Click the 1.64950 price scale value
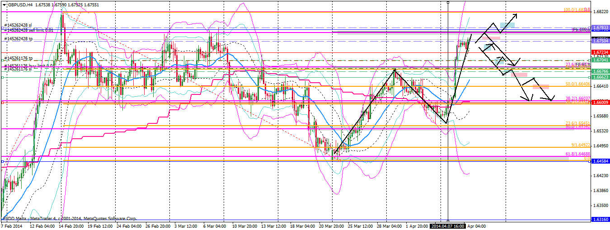610x230 pixels. coord(601,146)
